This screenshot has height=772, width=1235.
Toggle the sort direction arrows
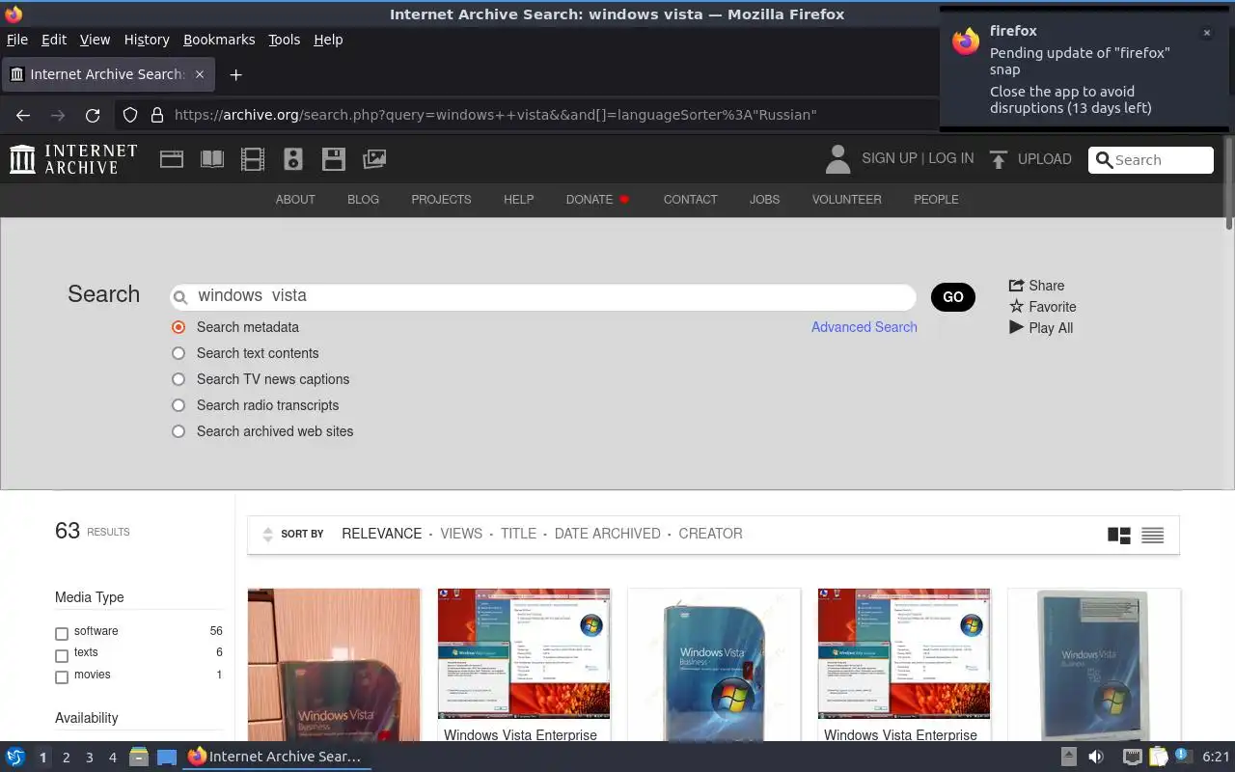pos(268,535)
